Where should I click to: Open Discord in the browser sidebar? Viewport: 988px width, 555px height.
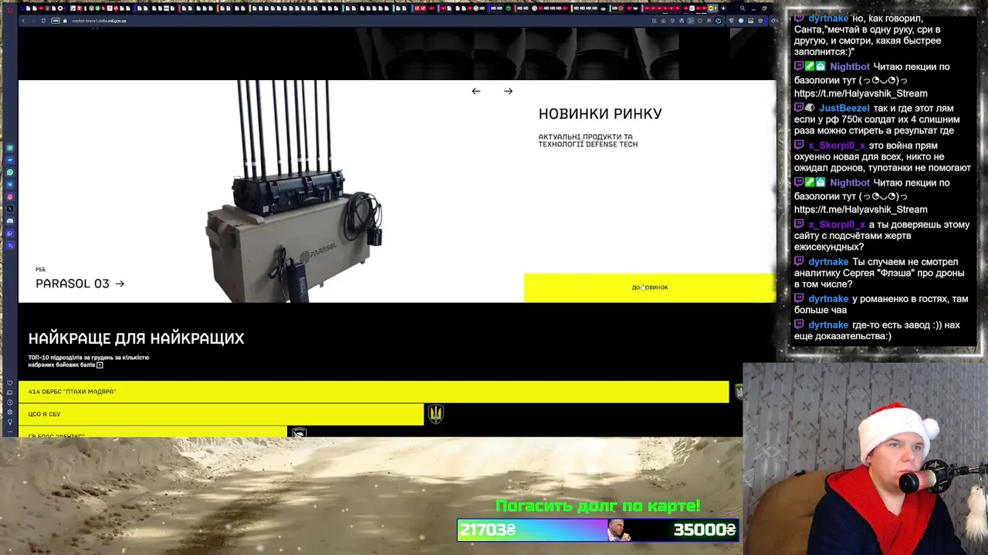click(9, 221)
